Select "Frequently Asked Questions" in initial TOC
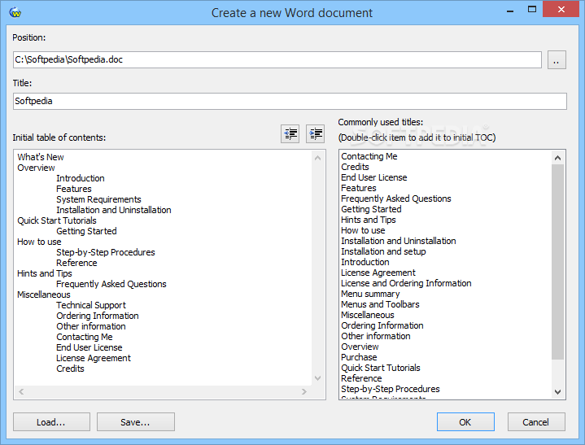Viewport: 585px width, 445px height. [111, 284]
